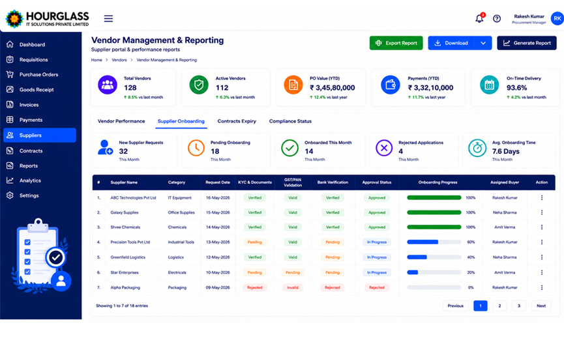This screenshot has height=357, width=564.
Task: Click the Total Vendors people icon
Action: (x=108, y=85)
